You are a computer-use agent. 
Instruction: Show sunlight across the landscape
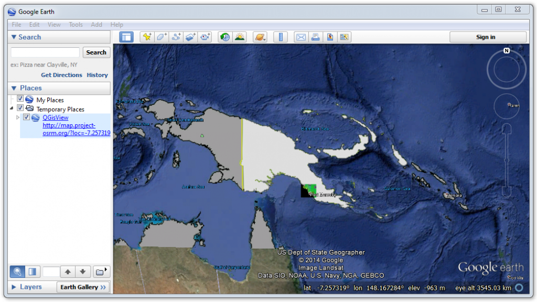[239, 37]
